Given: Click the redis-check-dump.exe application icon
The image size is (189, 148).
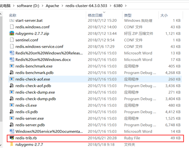Looking at the screenshot, I should point(12,92).
